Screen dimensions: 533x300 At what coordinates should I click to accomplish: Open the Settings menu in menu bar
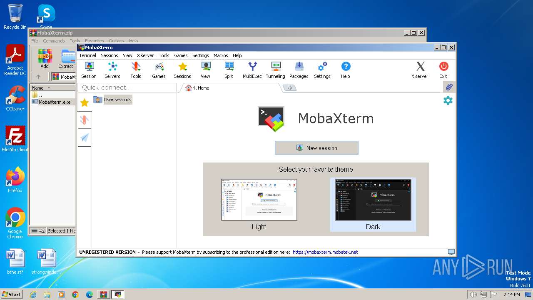tap(201, 55)
